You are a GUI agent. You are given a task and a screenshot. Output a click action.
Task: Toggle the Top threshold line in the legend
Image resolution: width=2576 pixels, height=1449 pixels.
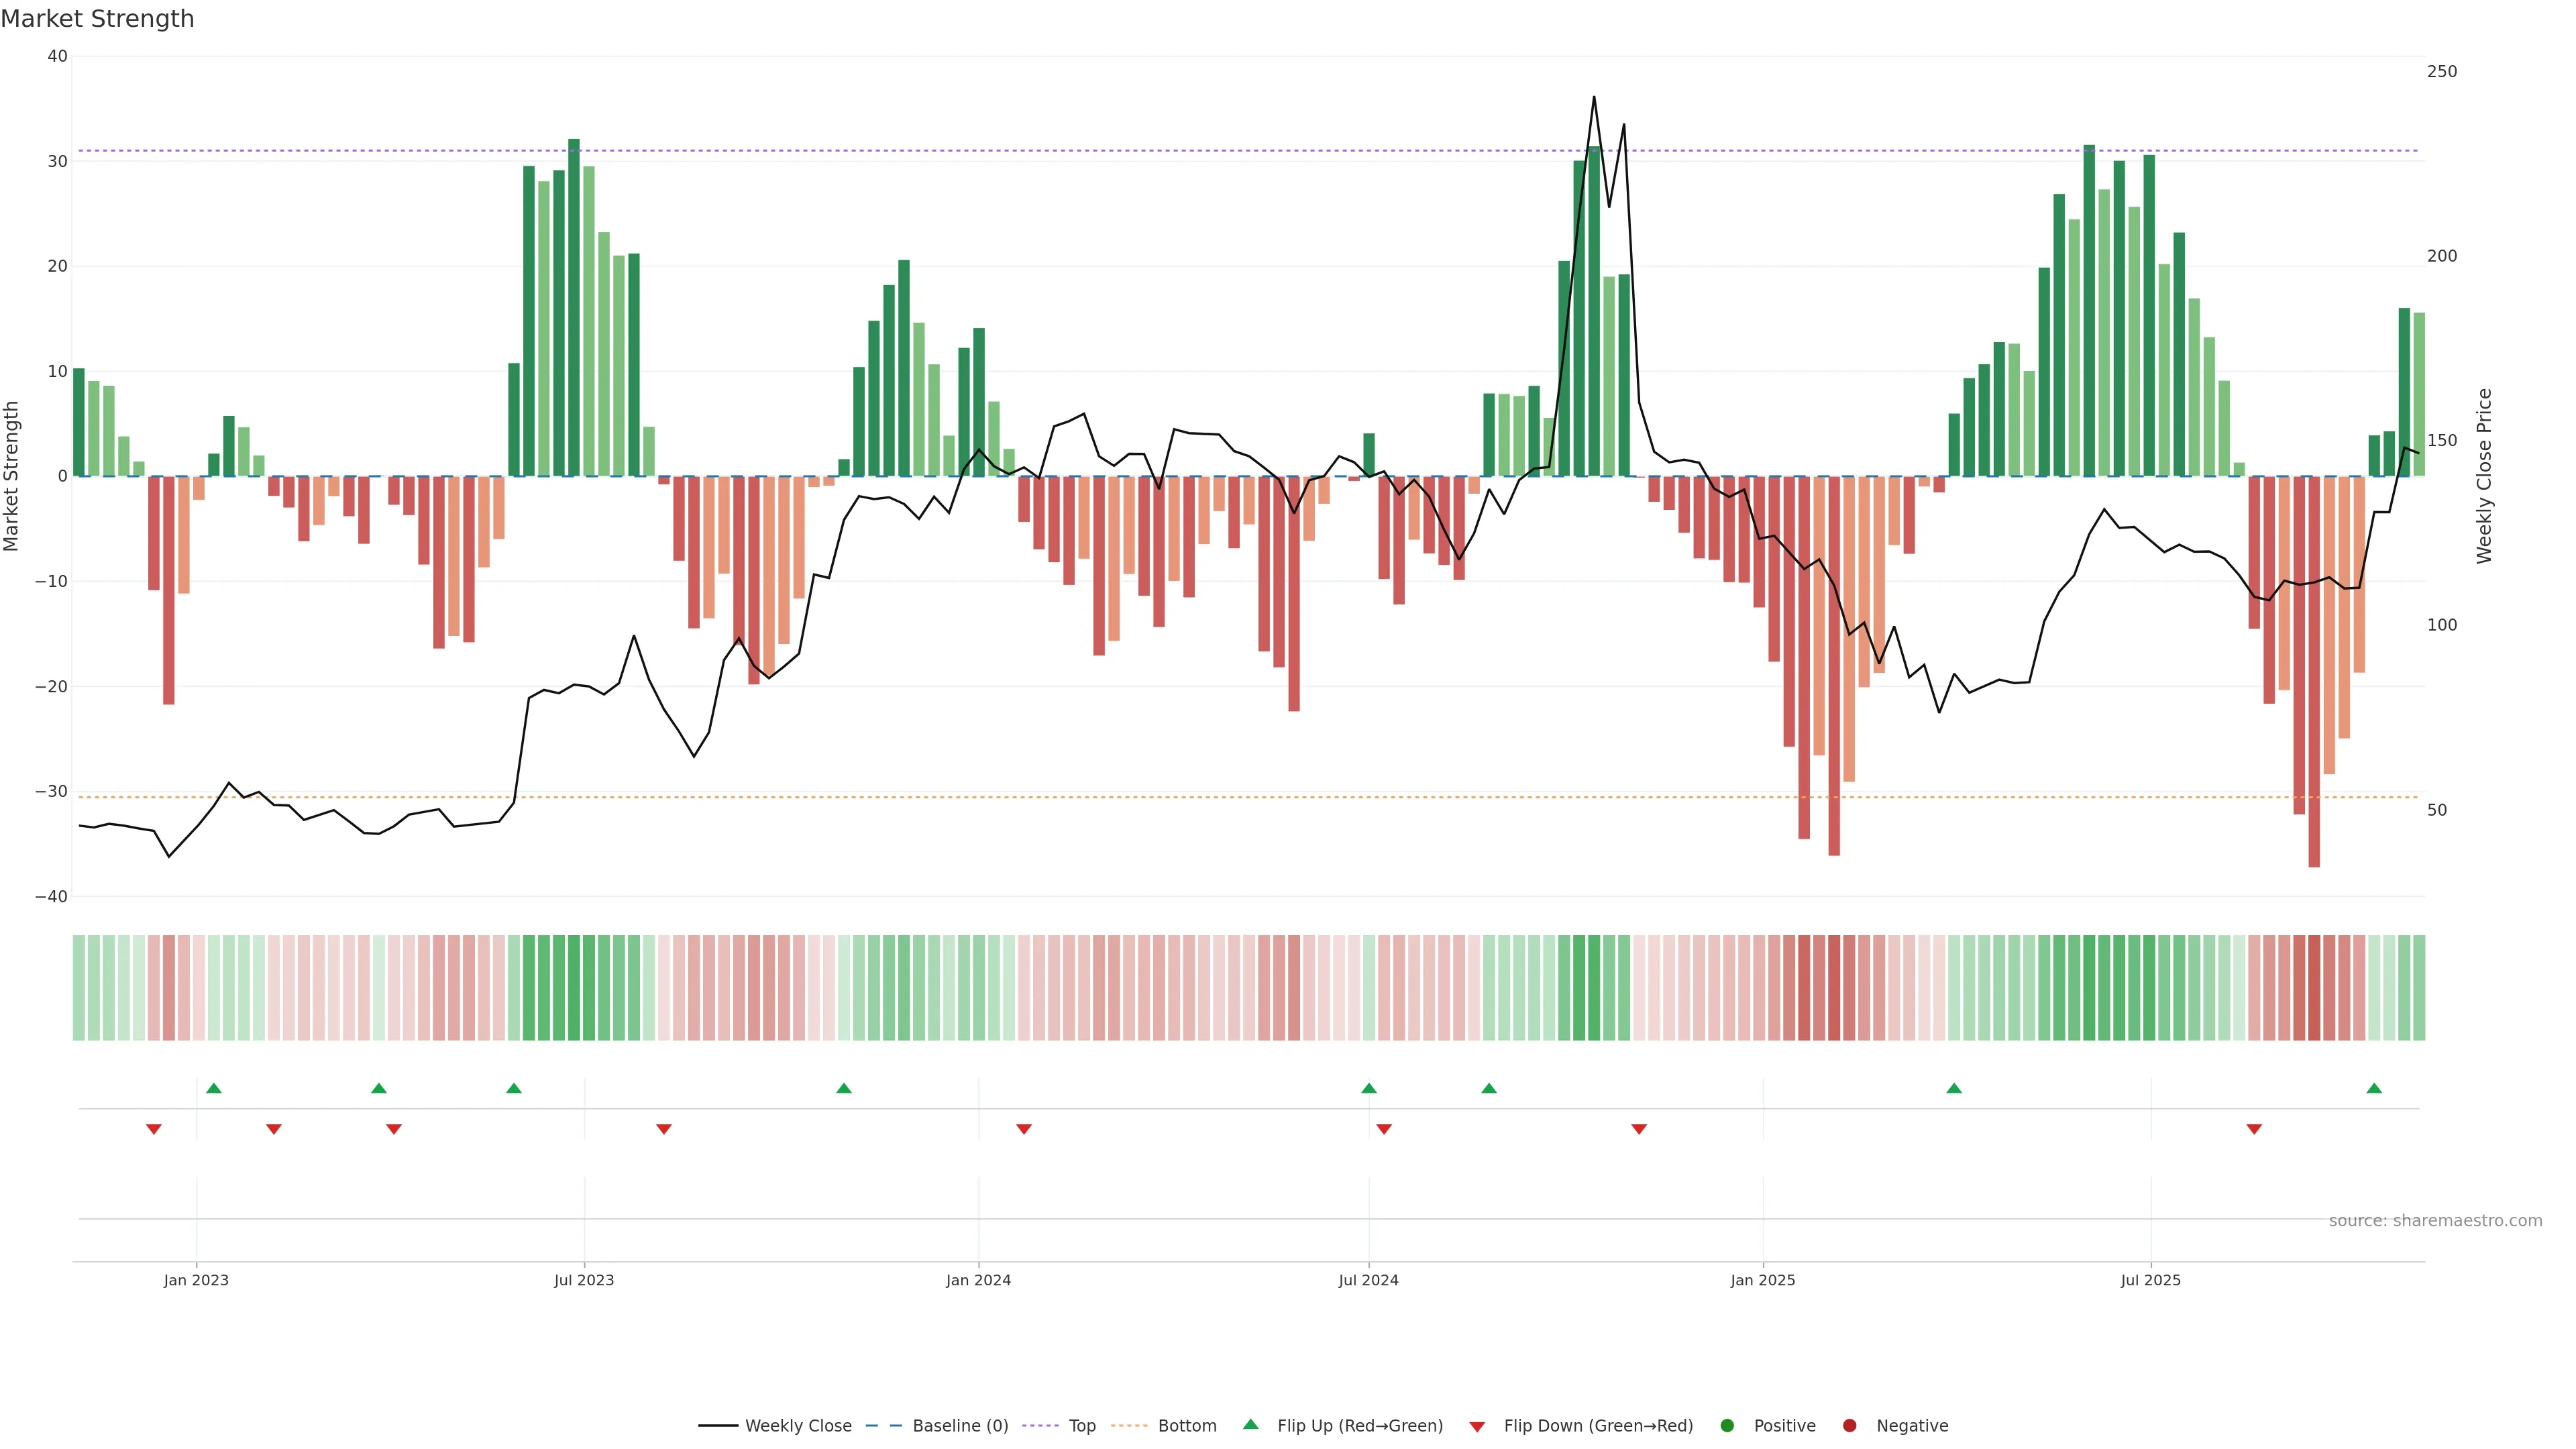point(1082,1426)
